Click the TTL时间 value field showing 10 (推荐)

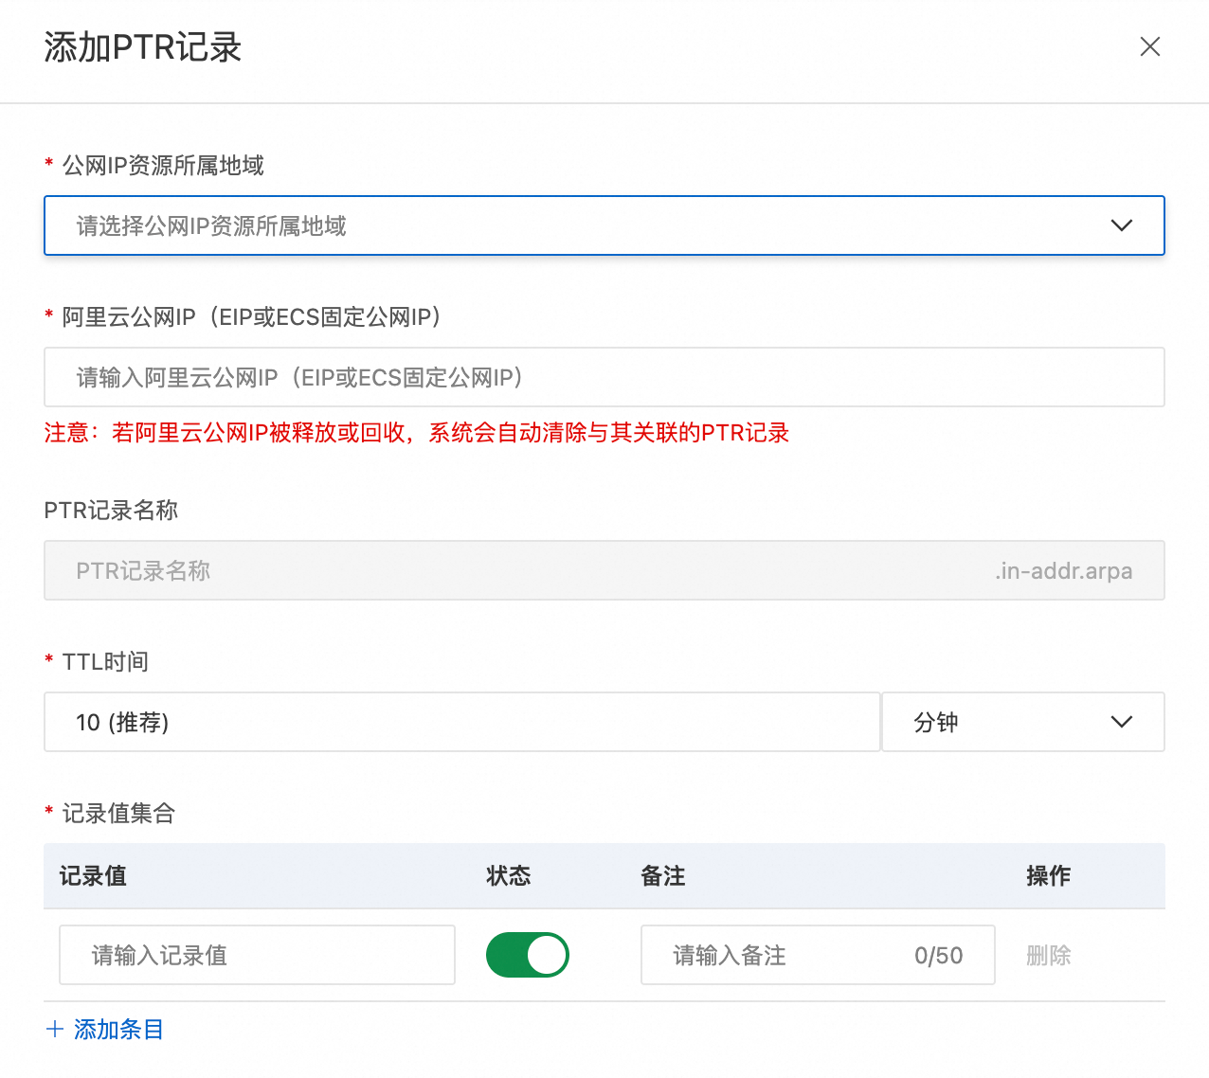[x=462, y=722]
